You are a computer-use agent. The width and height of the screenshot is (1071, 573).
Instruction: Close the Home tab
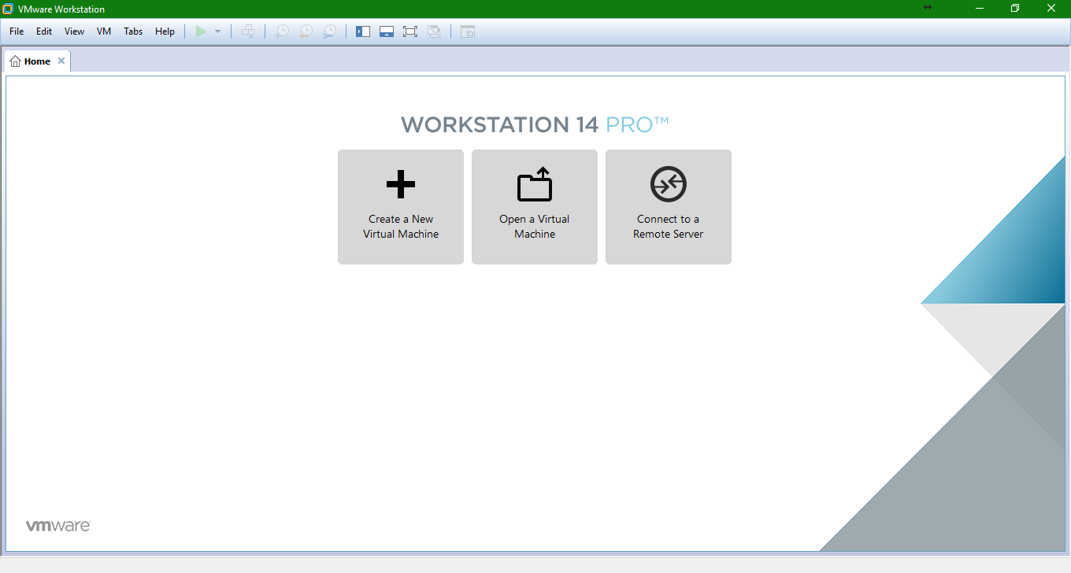pos(61,61)
